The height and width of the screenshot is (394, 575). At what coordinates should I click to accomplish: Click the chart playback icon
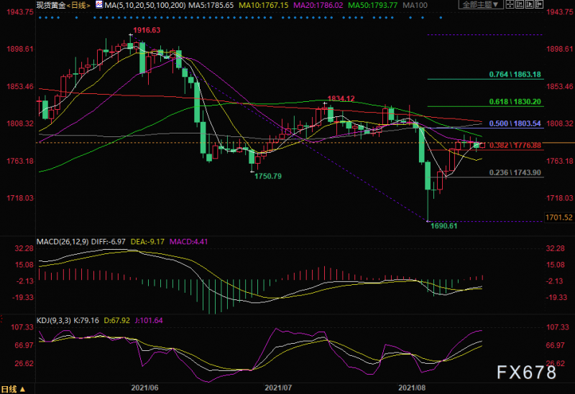click(x=530, y=4)
